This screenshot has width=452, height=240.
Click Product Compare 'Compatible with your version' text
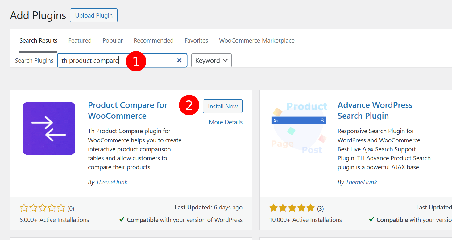[181, 220]
